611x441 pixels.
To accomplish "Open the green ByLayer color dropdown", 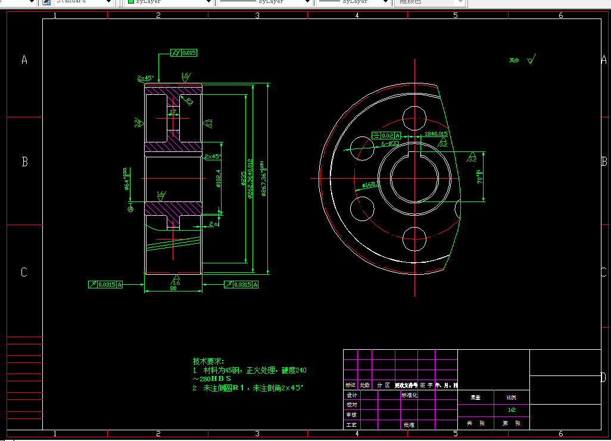I will (x=208, y=2).
